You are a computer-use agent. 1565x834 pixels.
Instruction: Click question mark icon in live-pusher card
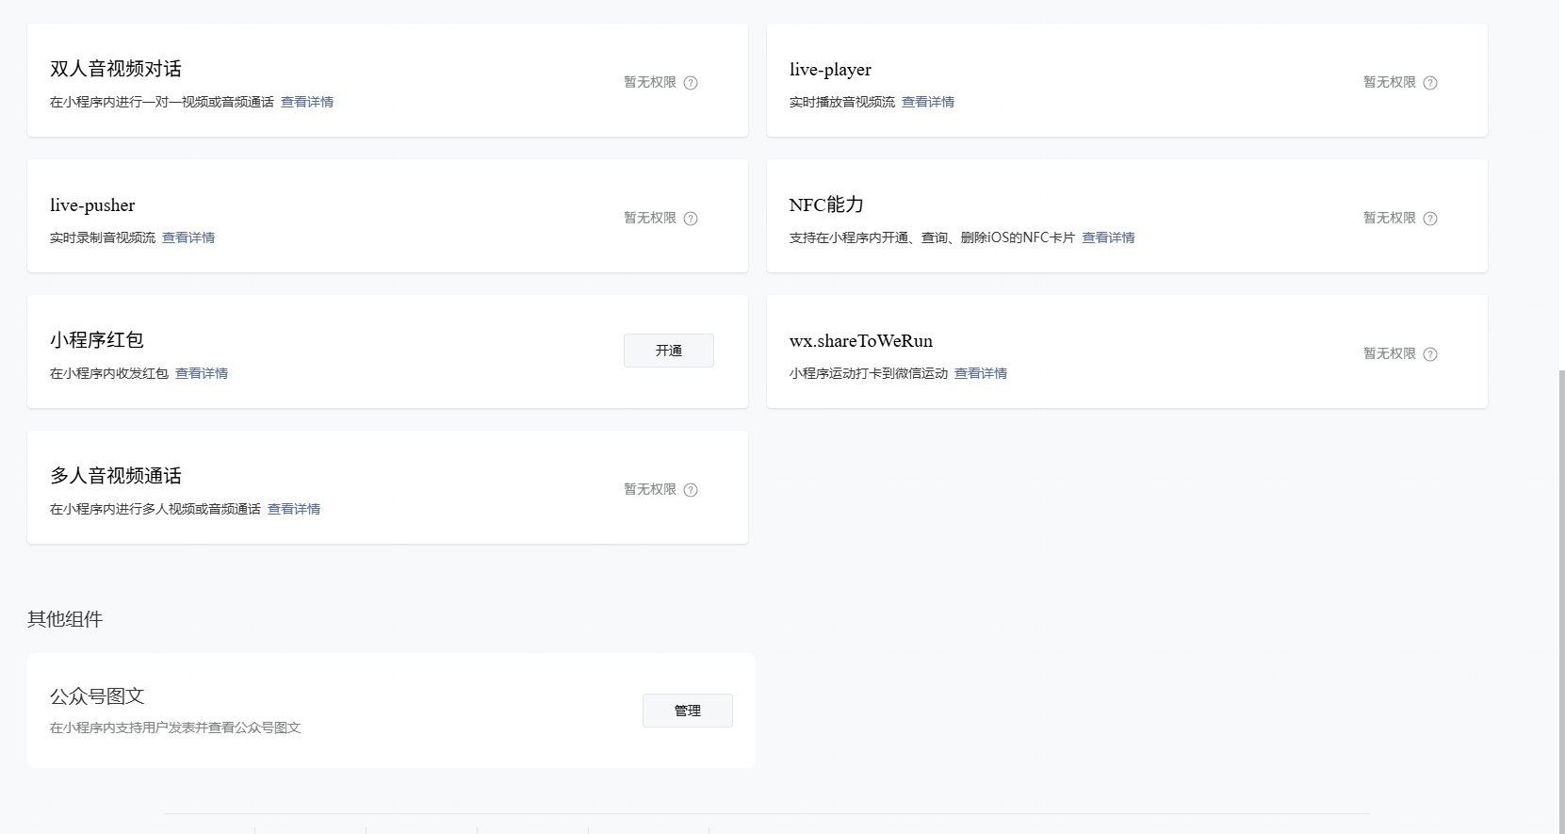point(691,219)
